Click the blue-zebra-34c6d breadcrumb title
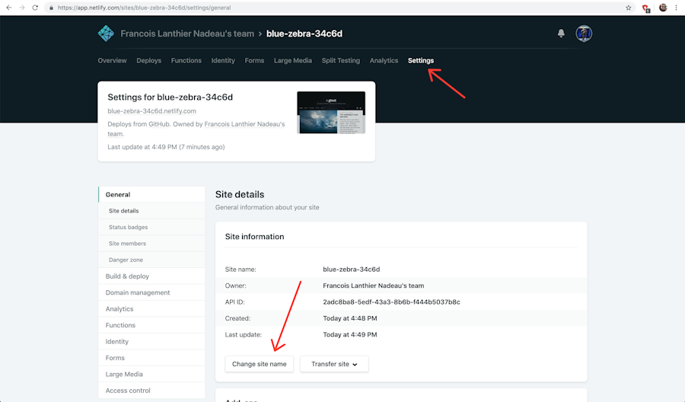685x402 pixels. [x=304, y=33]
